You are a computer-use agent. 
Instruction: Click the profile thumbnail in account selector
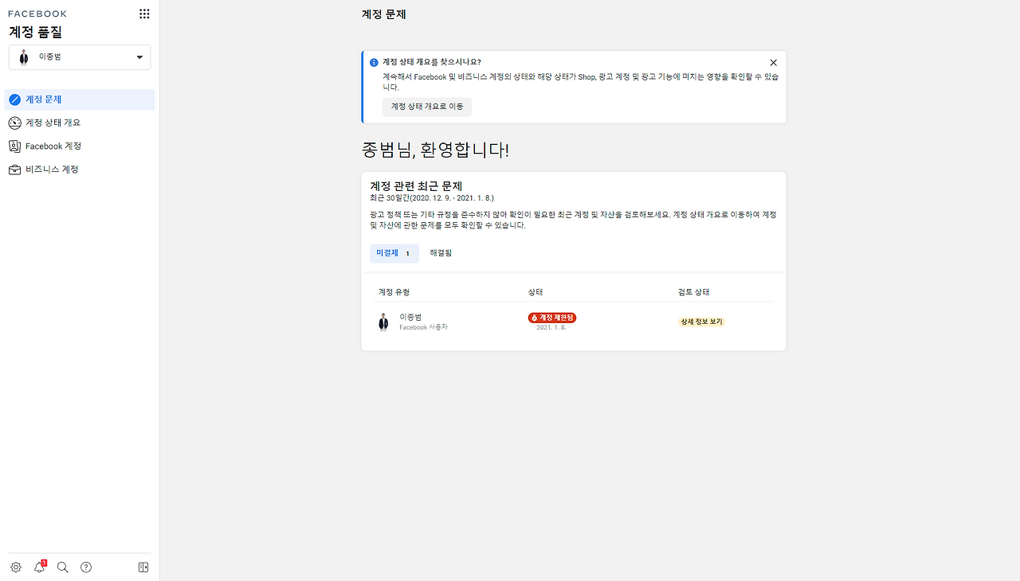(x=24, y=57)
